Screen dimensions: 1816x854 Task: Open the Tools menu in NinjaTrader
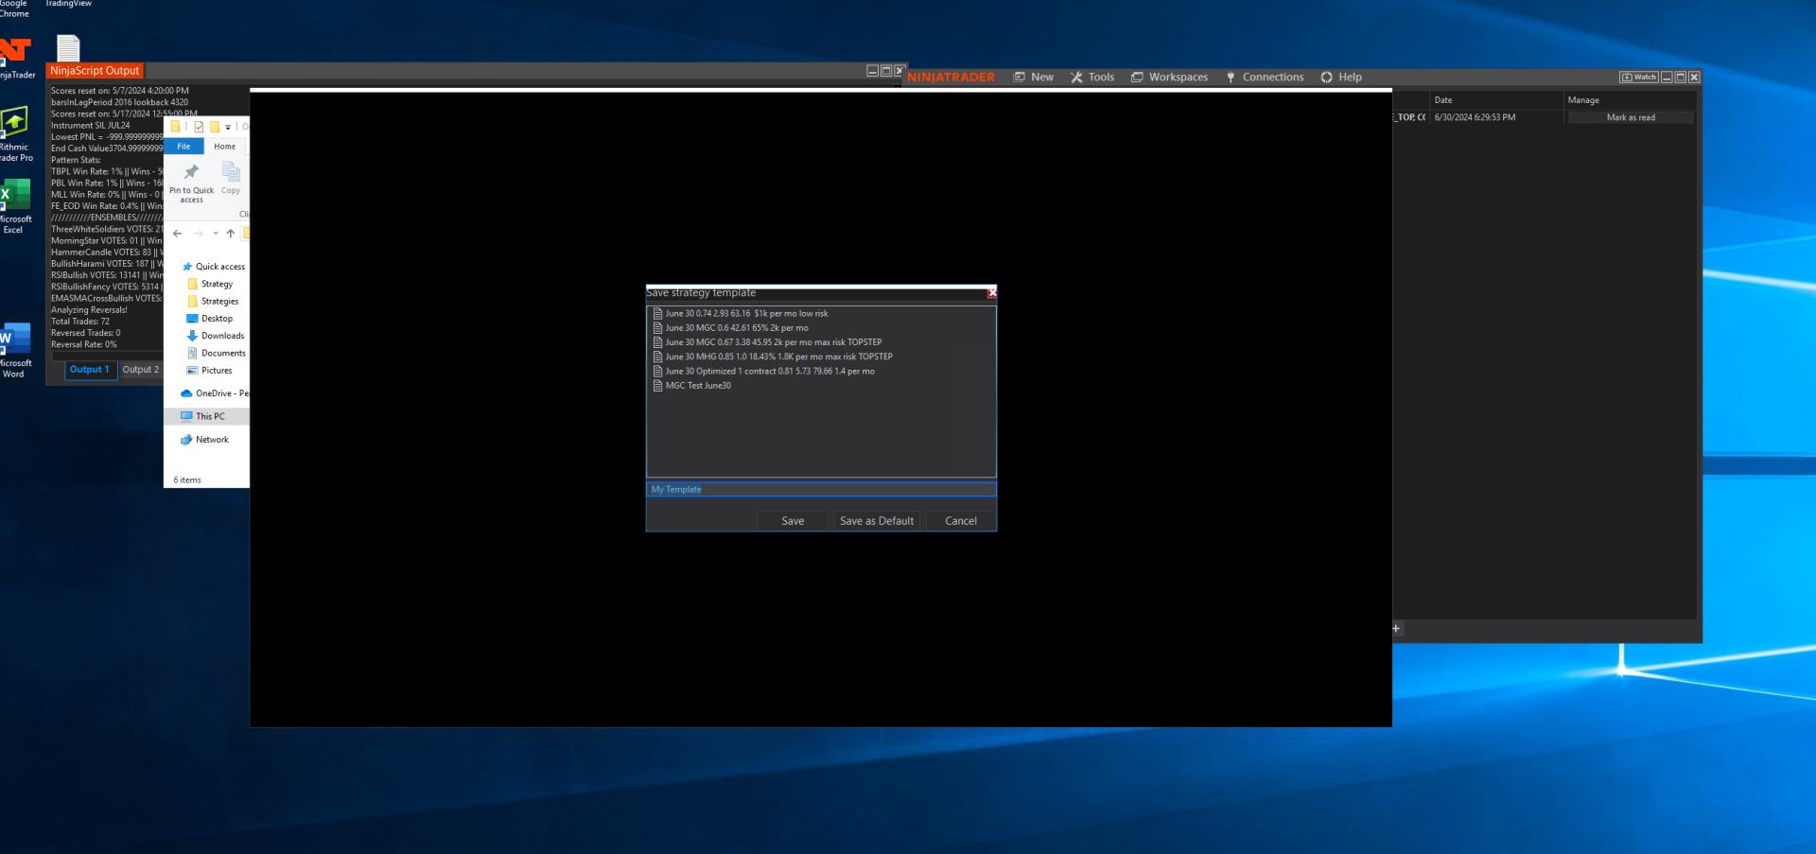(x=1092, y=78)
